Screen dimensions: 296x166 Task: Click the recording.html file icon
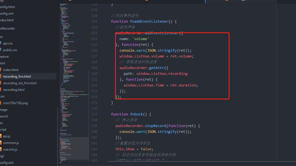click(1, 90)
